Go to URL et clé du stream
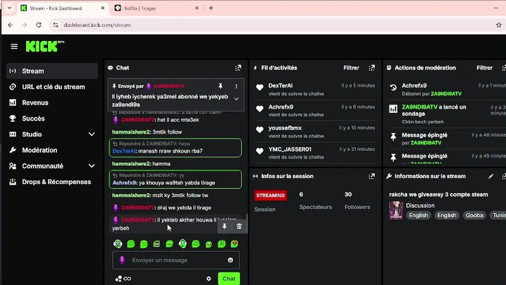506x285 pixels. pos(52,87)
